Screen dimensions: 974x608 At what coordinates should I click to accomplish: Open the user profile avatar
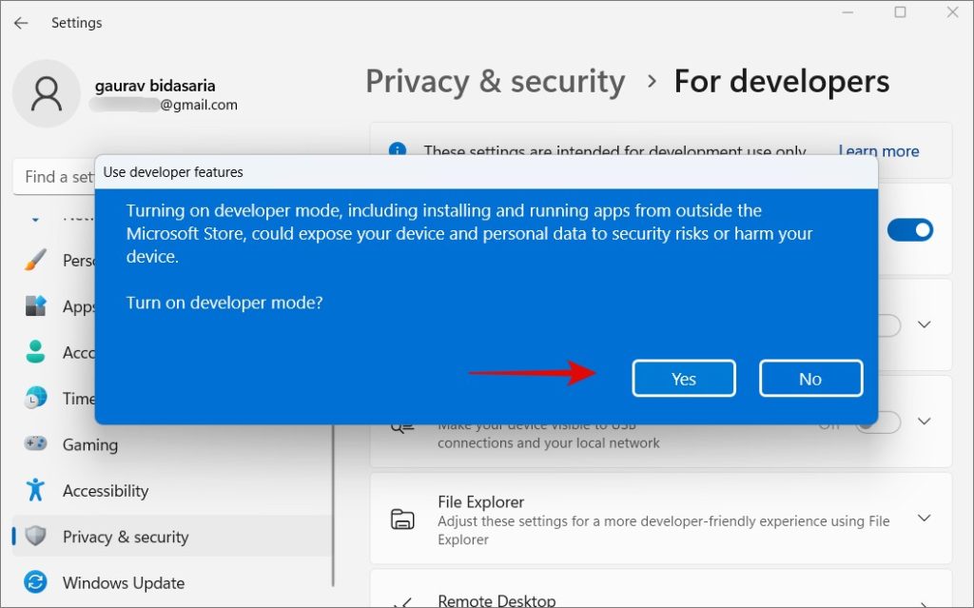coord(47,94)
